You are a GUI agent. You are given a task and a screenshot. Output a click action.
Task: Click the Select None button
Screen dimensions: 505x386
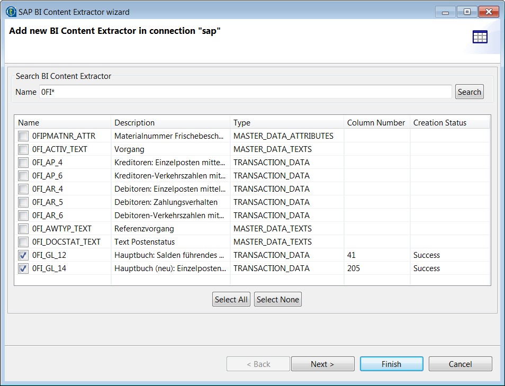[x=278, y=300]
